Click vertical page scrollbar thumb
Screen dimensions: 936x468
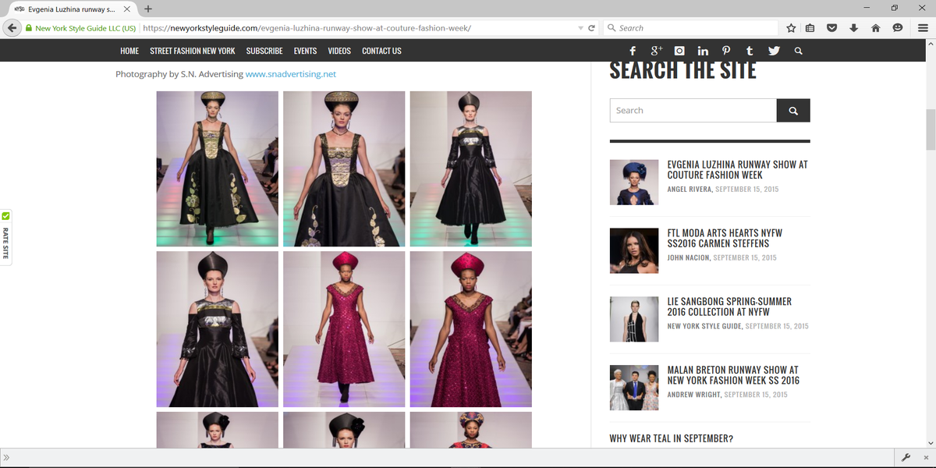point(930,129)
